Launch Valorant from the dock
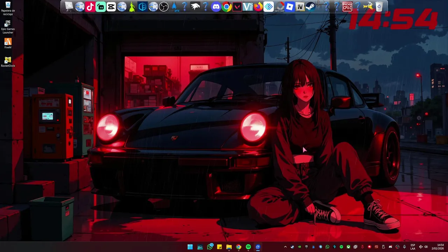 237,7
